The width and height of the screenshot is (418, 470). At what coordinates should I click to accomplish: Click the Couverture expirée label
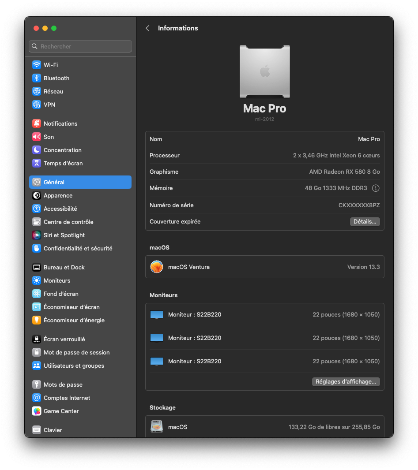click(x=175, y=221)
